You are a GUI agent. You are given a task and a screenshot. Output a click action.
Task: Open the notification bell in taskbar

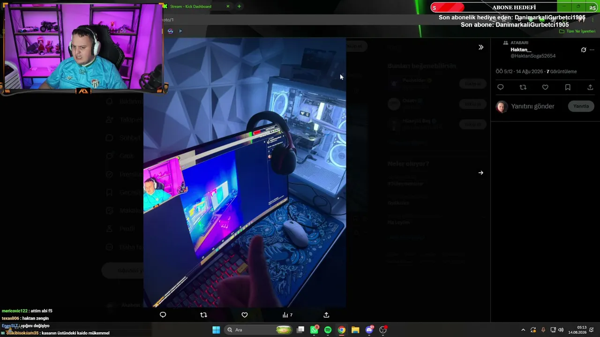(x=592, y=330)
